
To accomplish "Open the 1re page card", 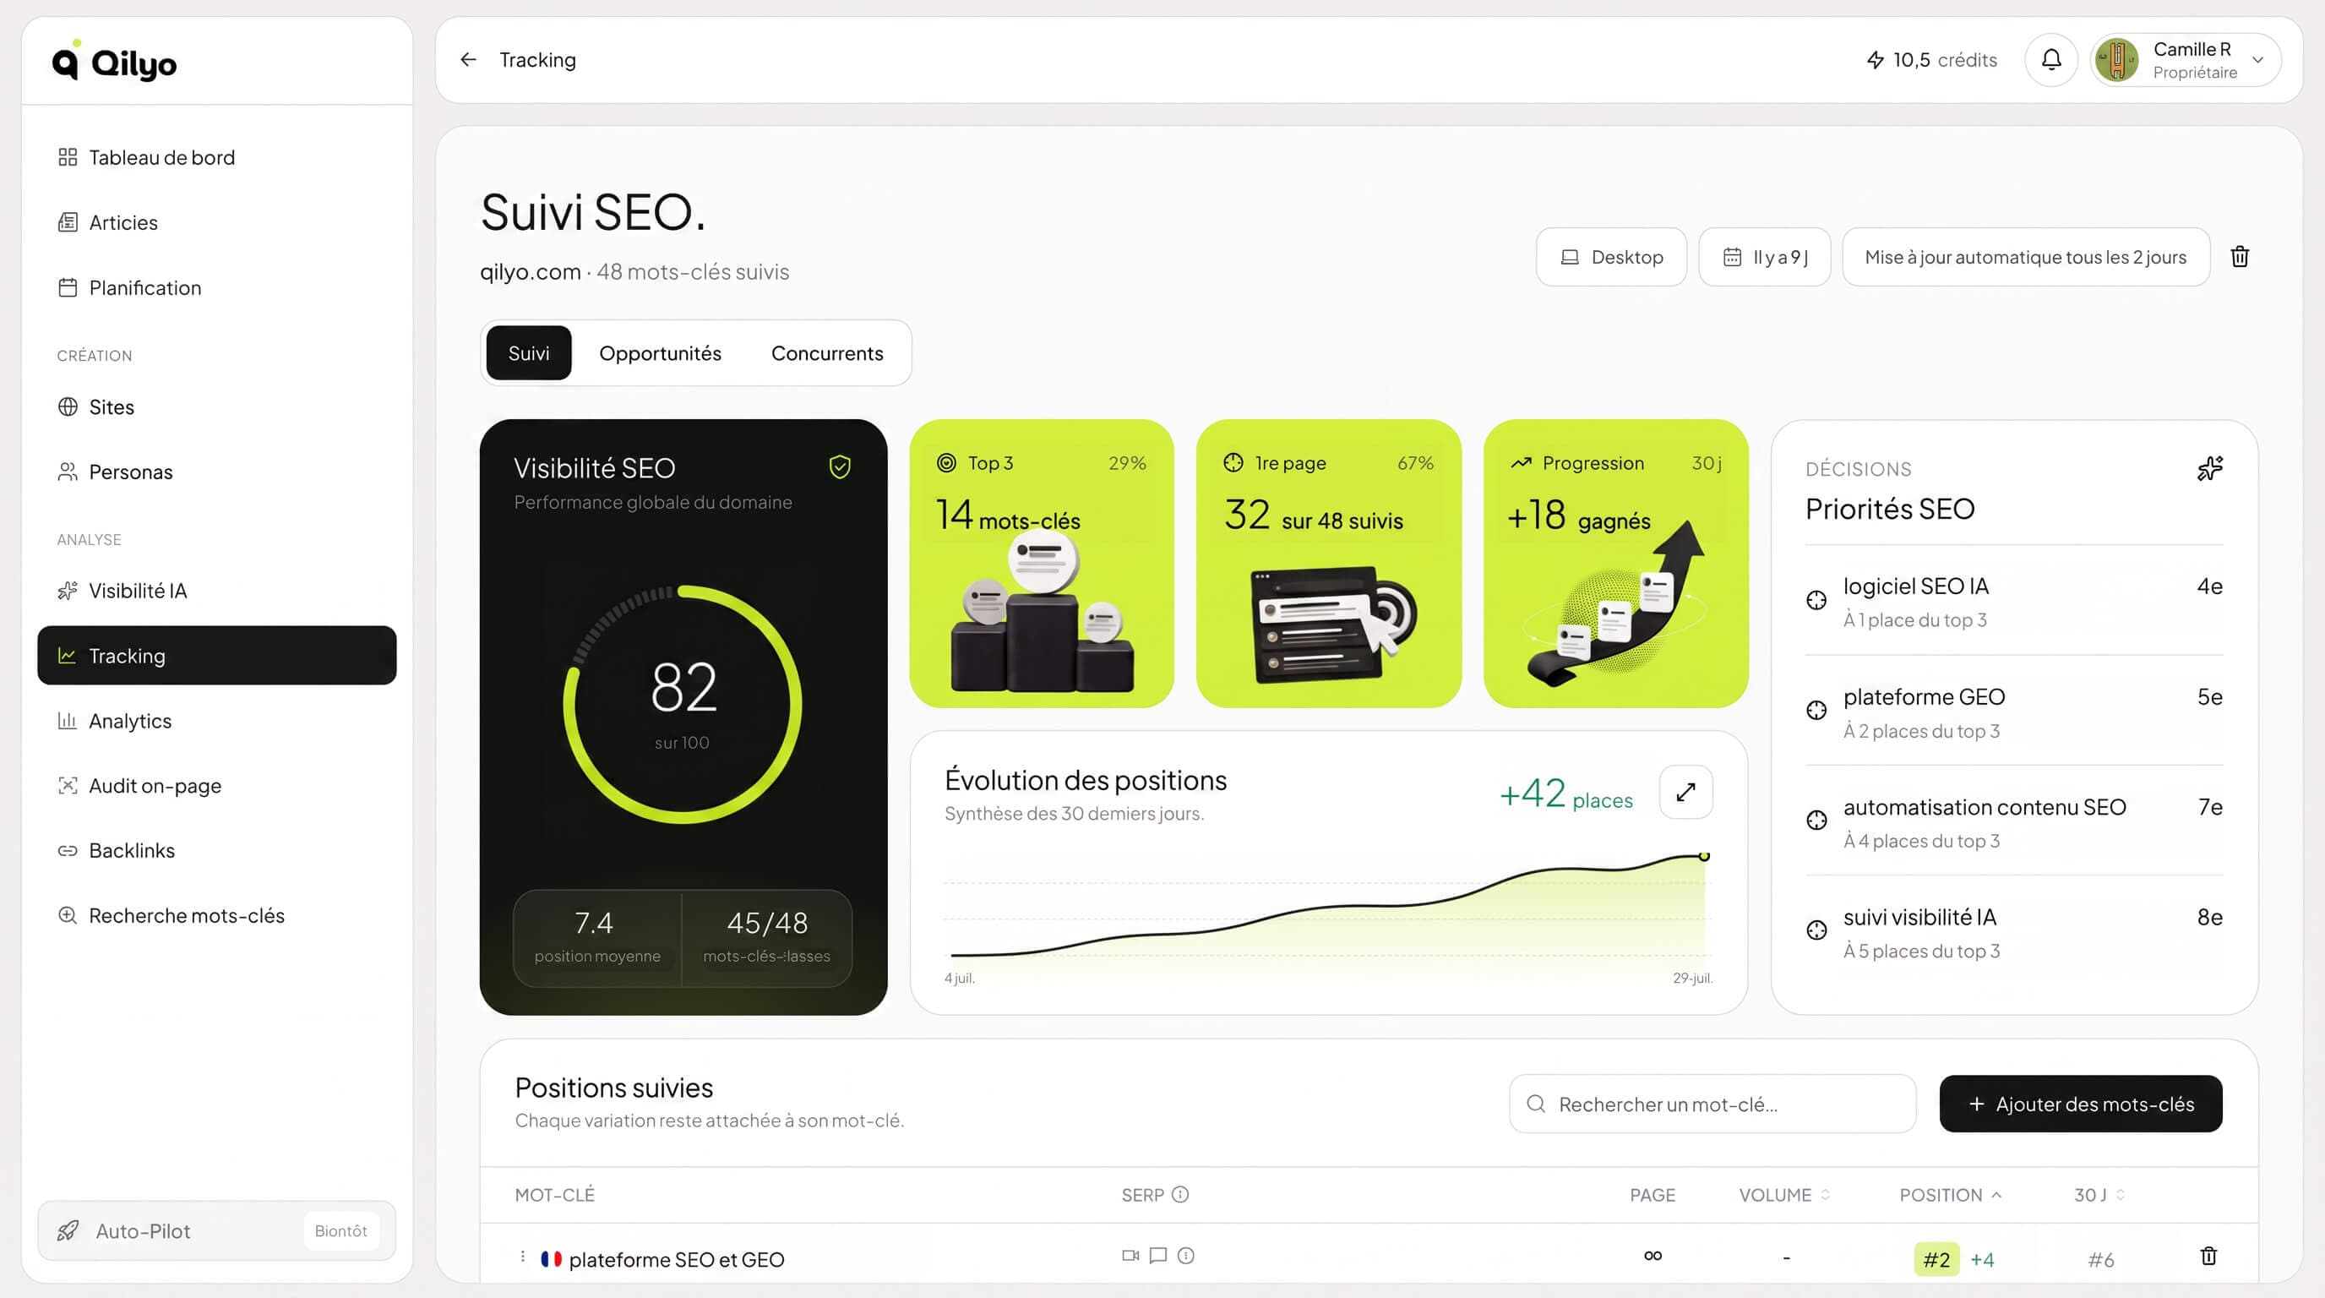I will click(1328, 564).
